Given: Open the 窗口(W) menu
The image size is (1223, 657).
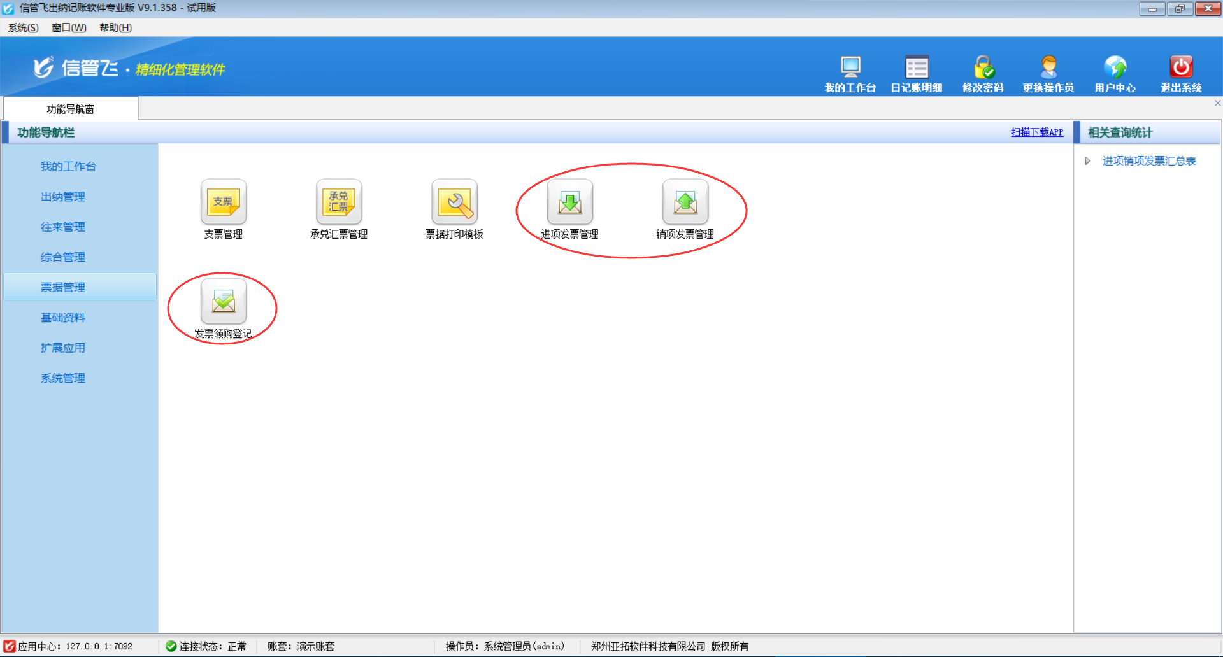Looking at the screenshot, I should click(69, 27).
